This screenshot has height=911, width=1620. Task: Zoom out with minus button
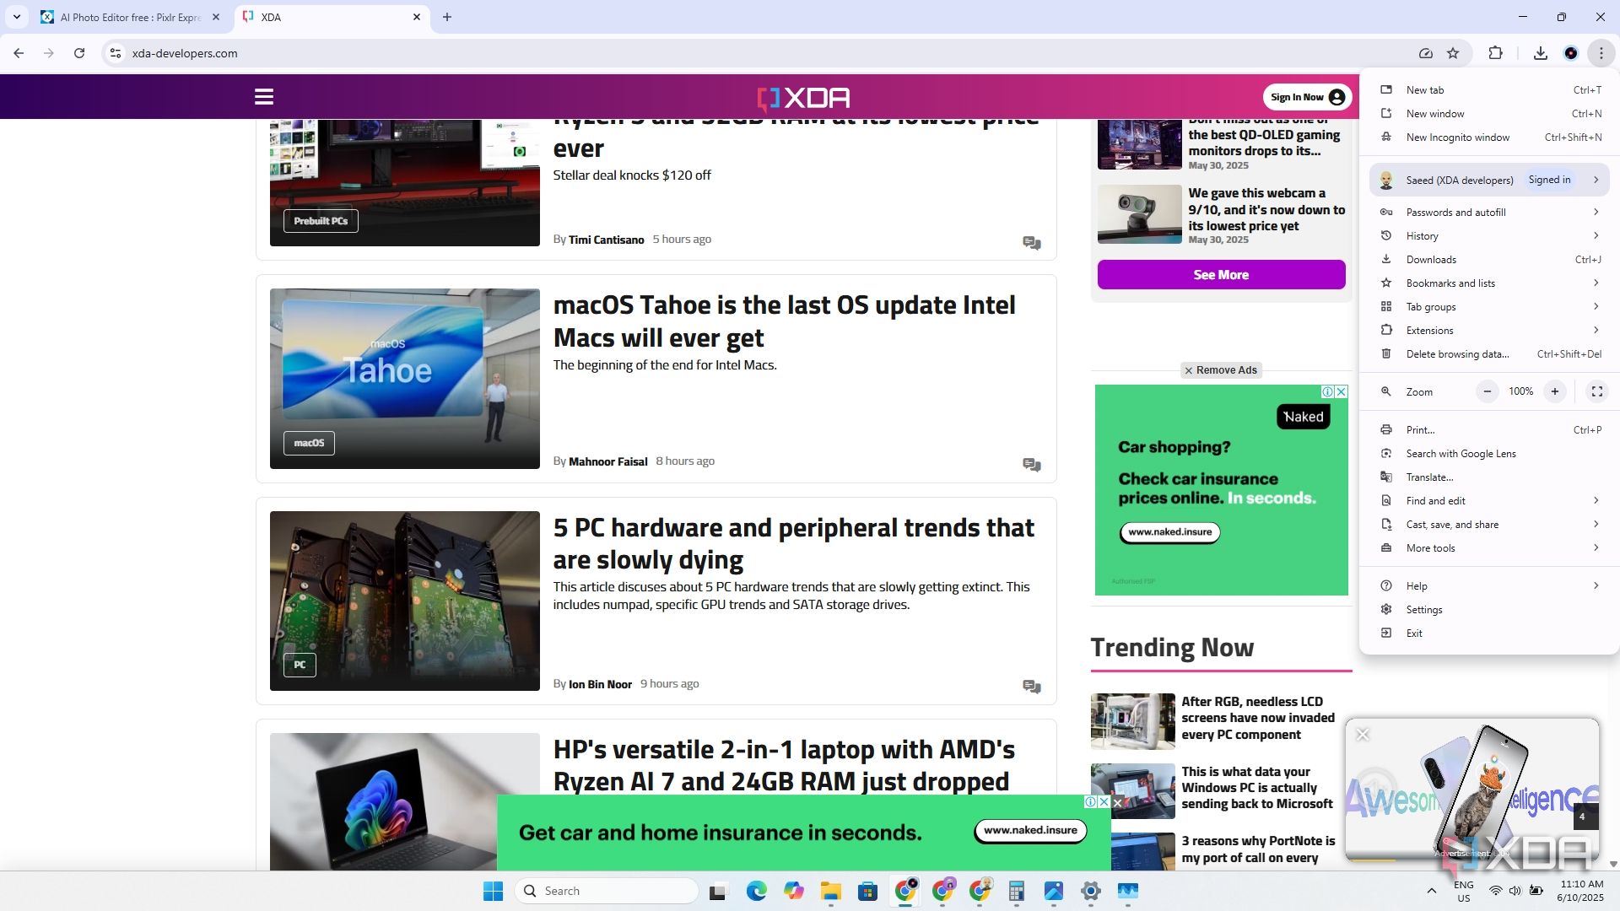pyautogui.click(x=1488, y=391)
